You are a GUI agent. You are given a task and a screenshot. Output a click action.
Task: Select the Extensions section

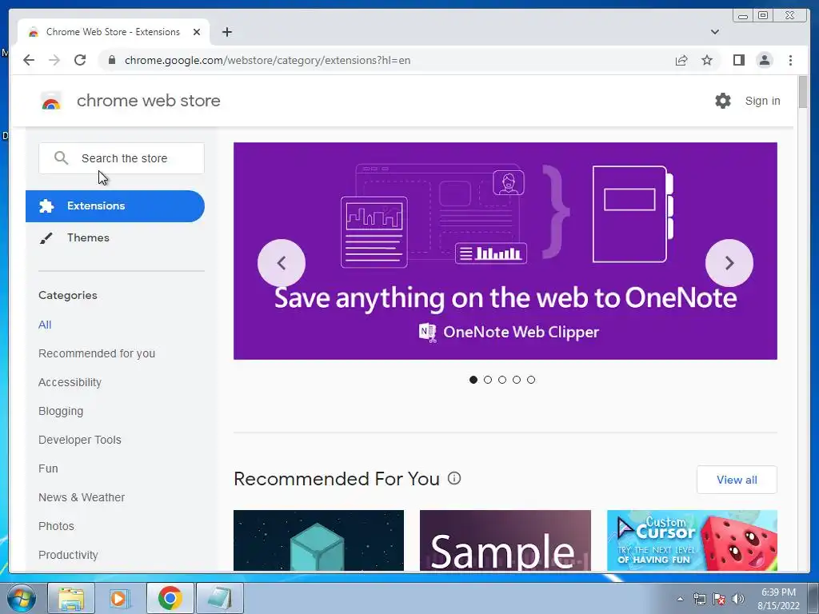(115, 205)
